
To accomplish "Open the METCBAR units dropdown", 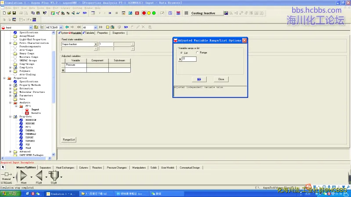I will [61, 28].
